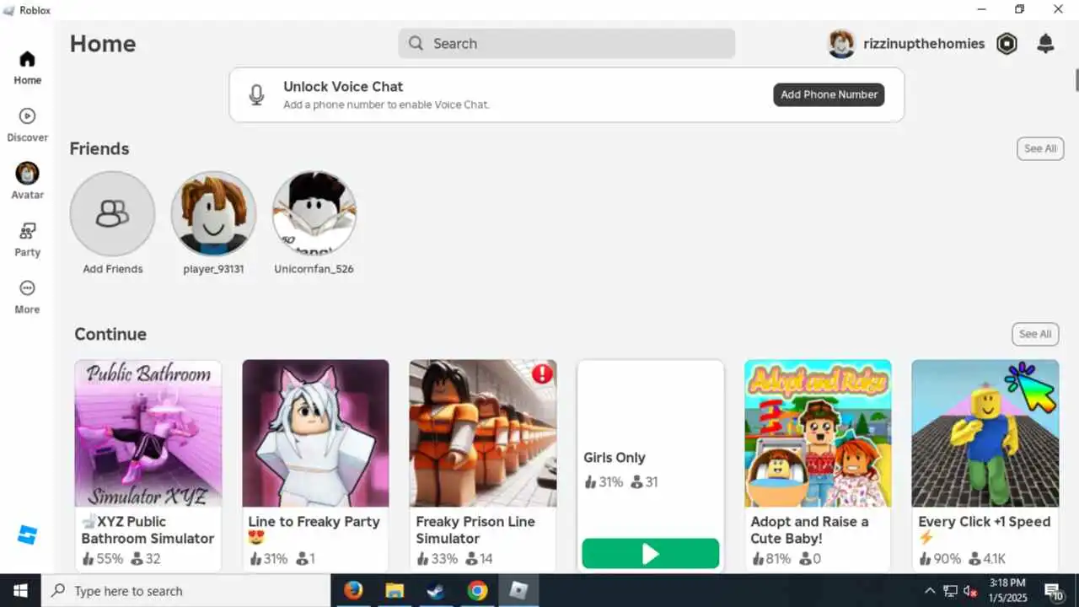Open Steam from the taskbar
Screen dimensions: 1079x607
(x=436, y=591)
